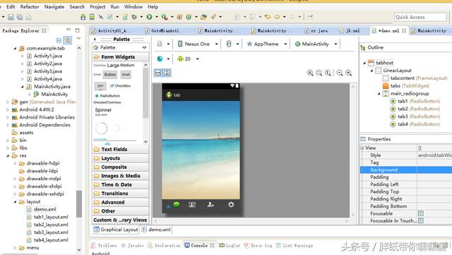Select the Background property row
The width and height of the screenshot is (452, 255).
pyautogui.click(x=406, y=170)
